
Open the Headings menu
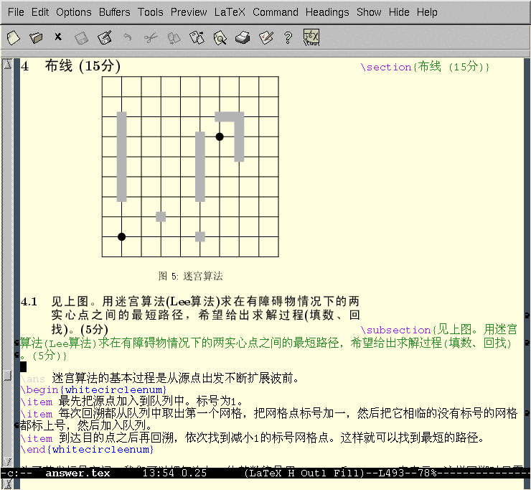(327, 12)
